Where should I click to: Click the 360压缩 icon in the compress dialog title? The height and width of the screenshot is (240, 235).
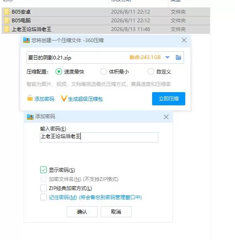pos(27,40)
